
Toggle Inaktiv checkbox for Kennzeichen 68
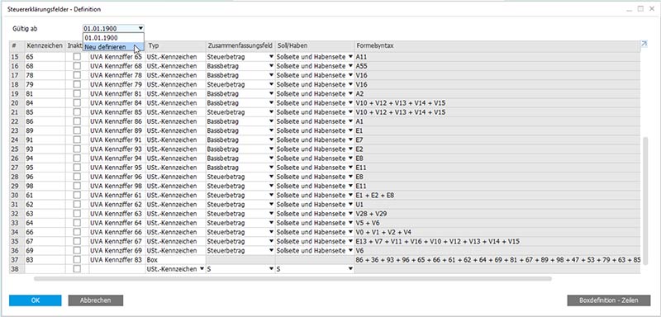tap(77, 66)
